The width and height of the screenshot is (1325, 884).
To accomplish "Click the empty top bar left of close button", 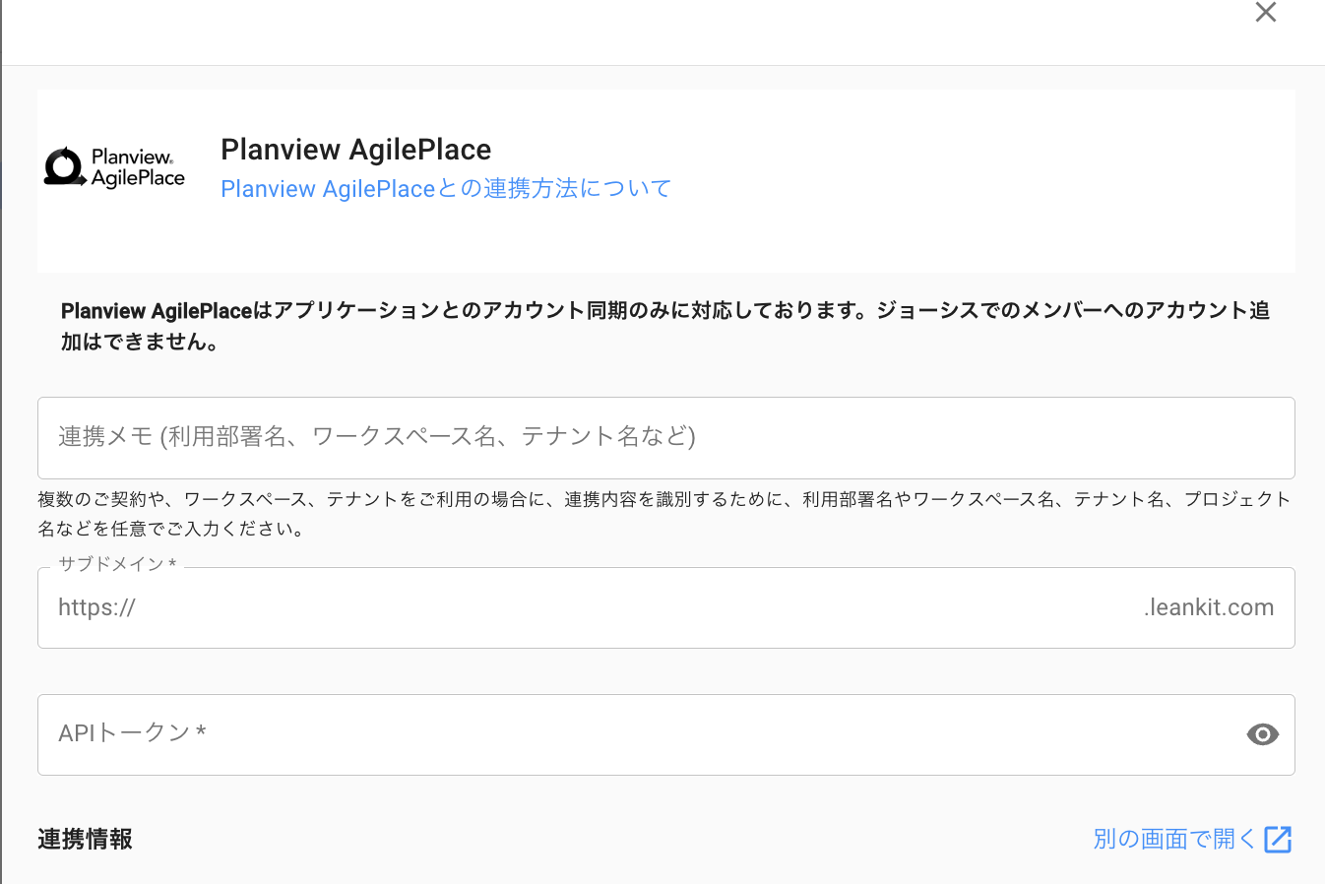I will [630, 30].
